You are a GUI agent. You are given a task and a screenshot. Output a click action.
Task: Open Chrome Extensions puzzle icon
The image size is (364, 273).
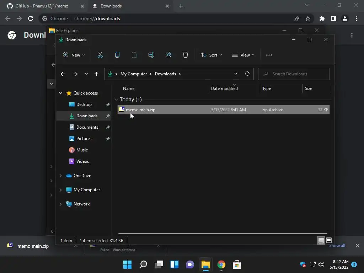coord(322,18)
